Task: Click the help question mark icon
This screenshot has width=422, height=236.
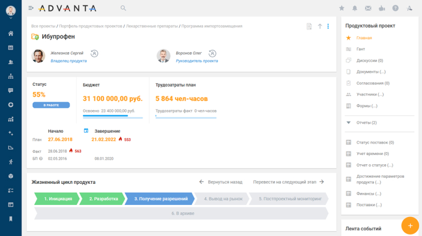Action: point(395,8)
